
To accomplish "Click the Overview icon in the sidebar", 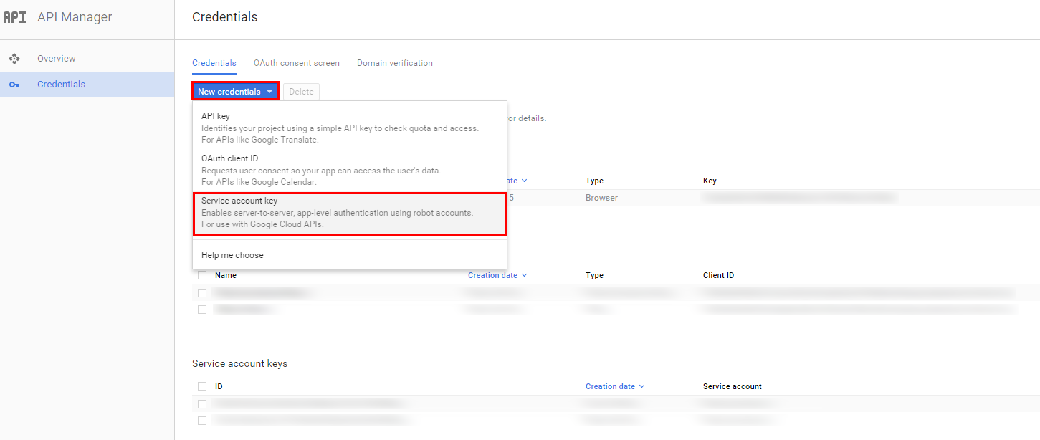I will [x=14, y=59].
